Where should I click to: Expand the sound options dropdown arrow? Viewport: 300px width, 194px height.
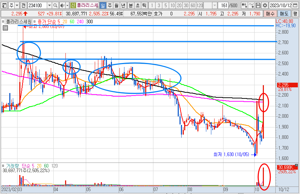coord(67,5)
